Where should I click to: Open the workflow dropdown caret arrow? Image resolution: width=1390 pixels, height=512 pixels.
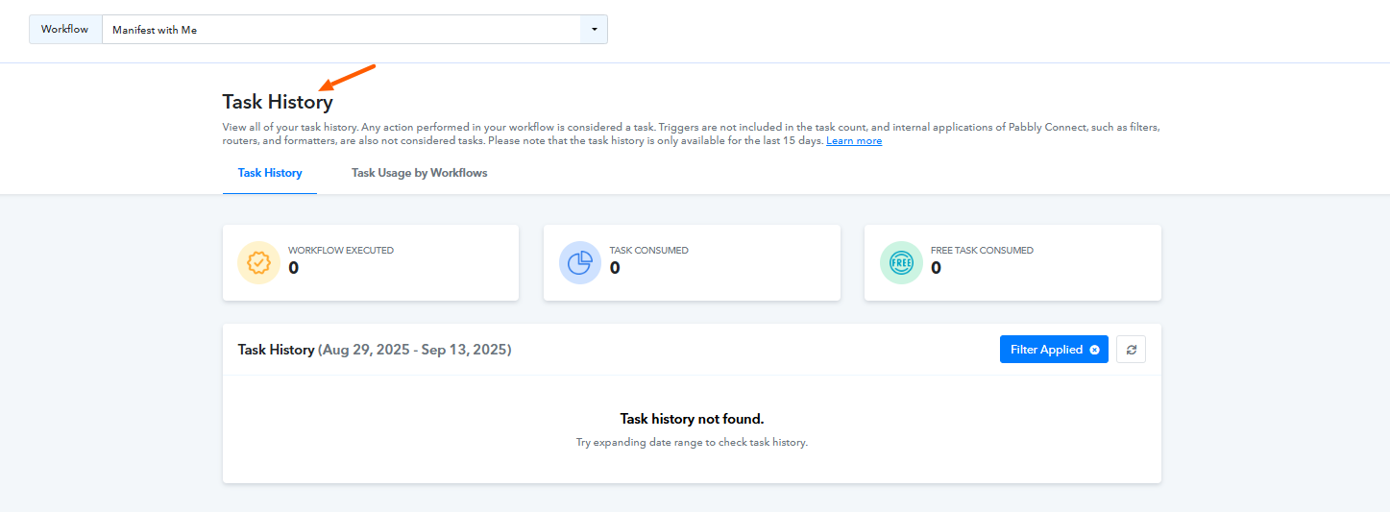[594, 30]
